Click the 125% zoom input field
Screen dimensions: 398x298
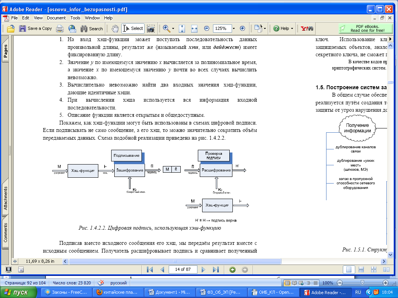(222, 28)
